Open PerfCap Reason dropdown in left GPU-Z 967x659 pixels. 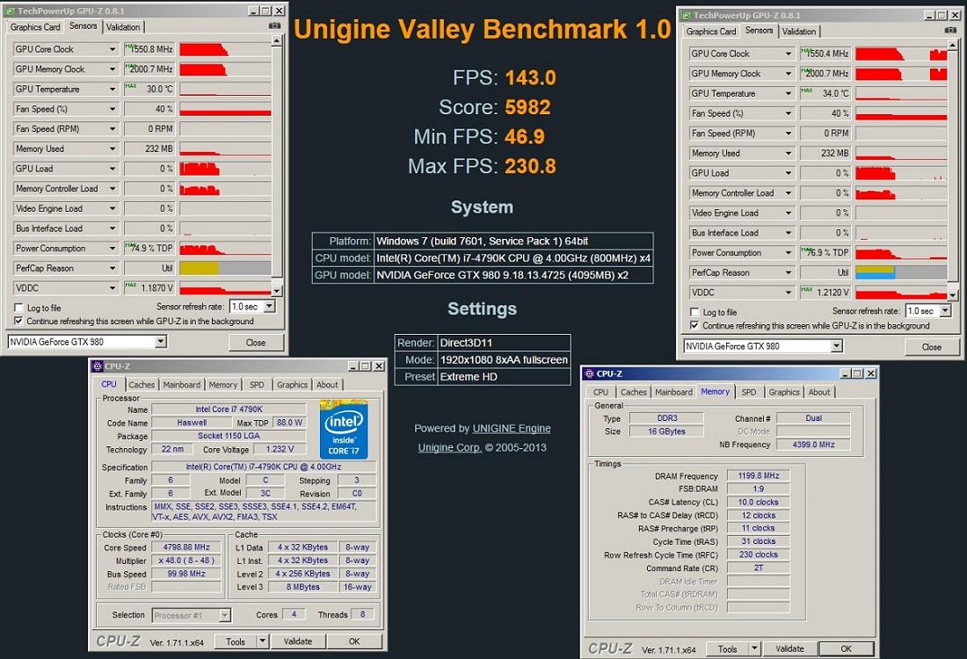click(113, 268)
